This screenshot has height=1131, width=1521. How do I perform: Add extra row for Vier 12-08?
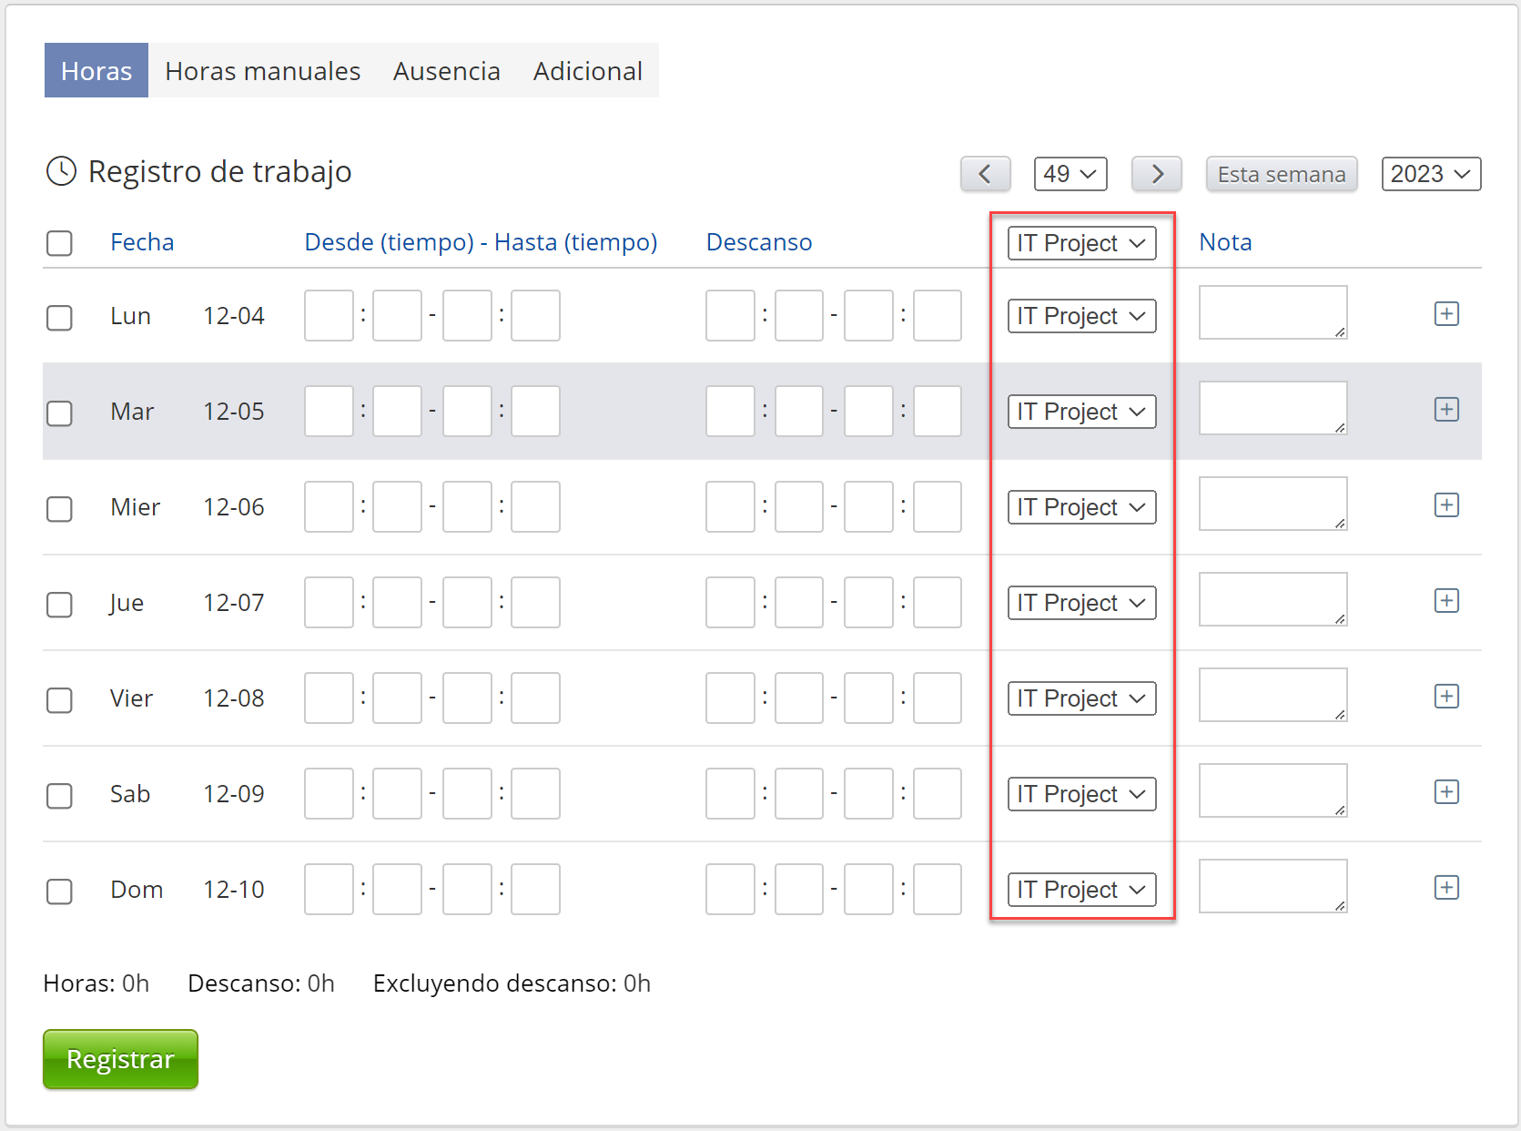coord(1445,697)
